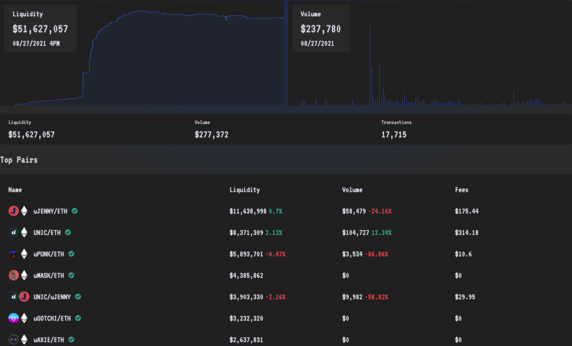Sort pairs by the Liquidity column header
Viewport: 572px width, 346px height.
(245, 190)
